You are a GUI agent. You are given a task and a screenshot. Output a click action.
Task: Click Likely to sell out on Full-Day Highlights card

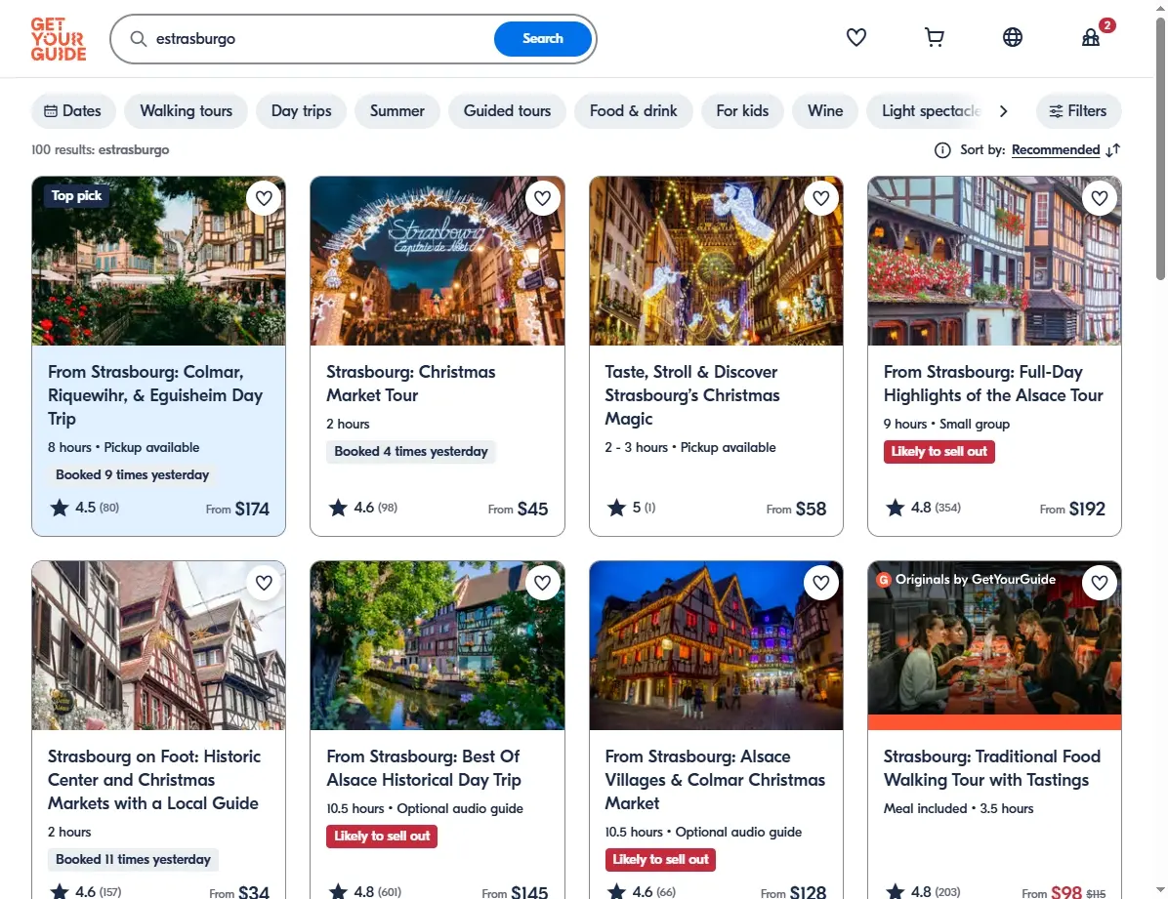point(939,451)
